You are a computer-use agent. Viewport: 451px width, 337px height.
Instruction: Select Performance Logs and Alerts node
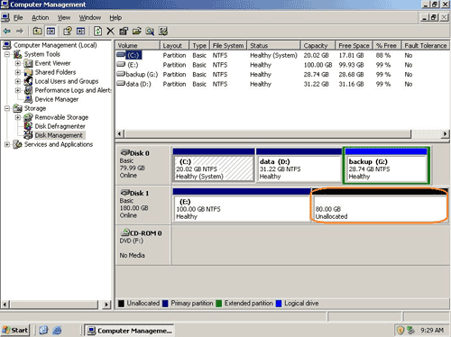coord(73,90)
